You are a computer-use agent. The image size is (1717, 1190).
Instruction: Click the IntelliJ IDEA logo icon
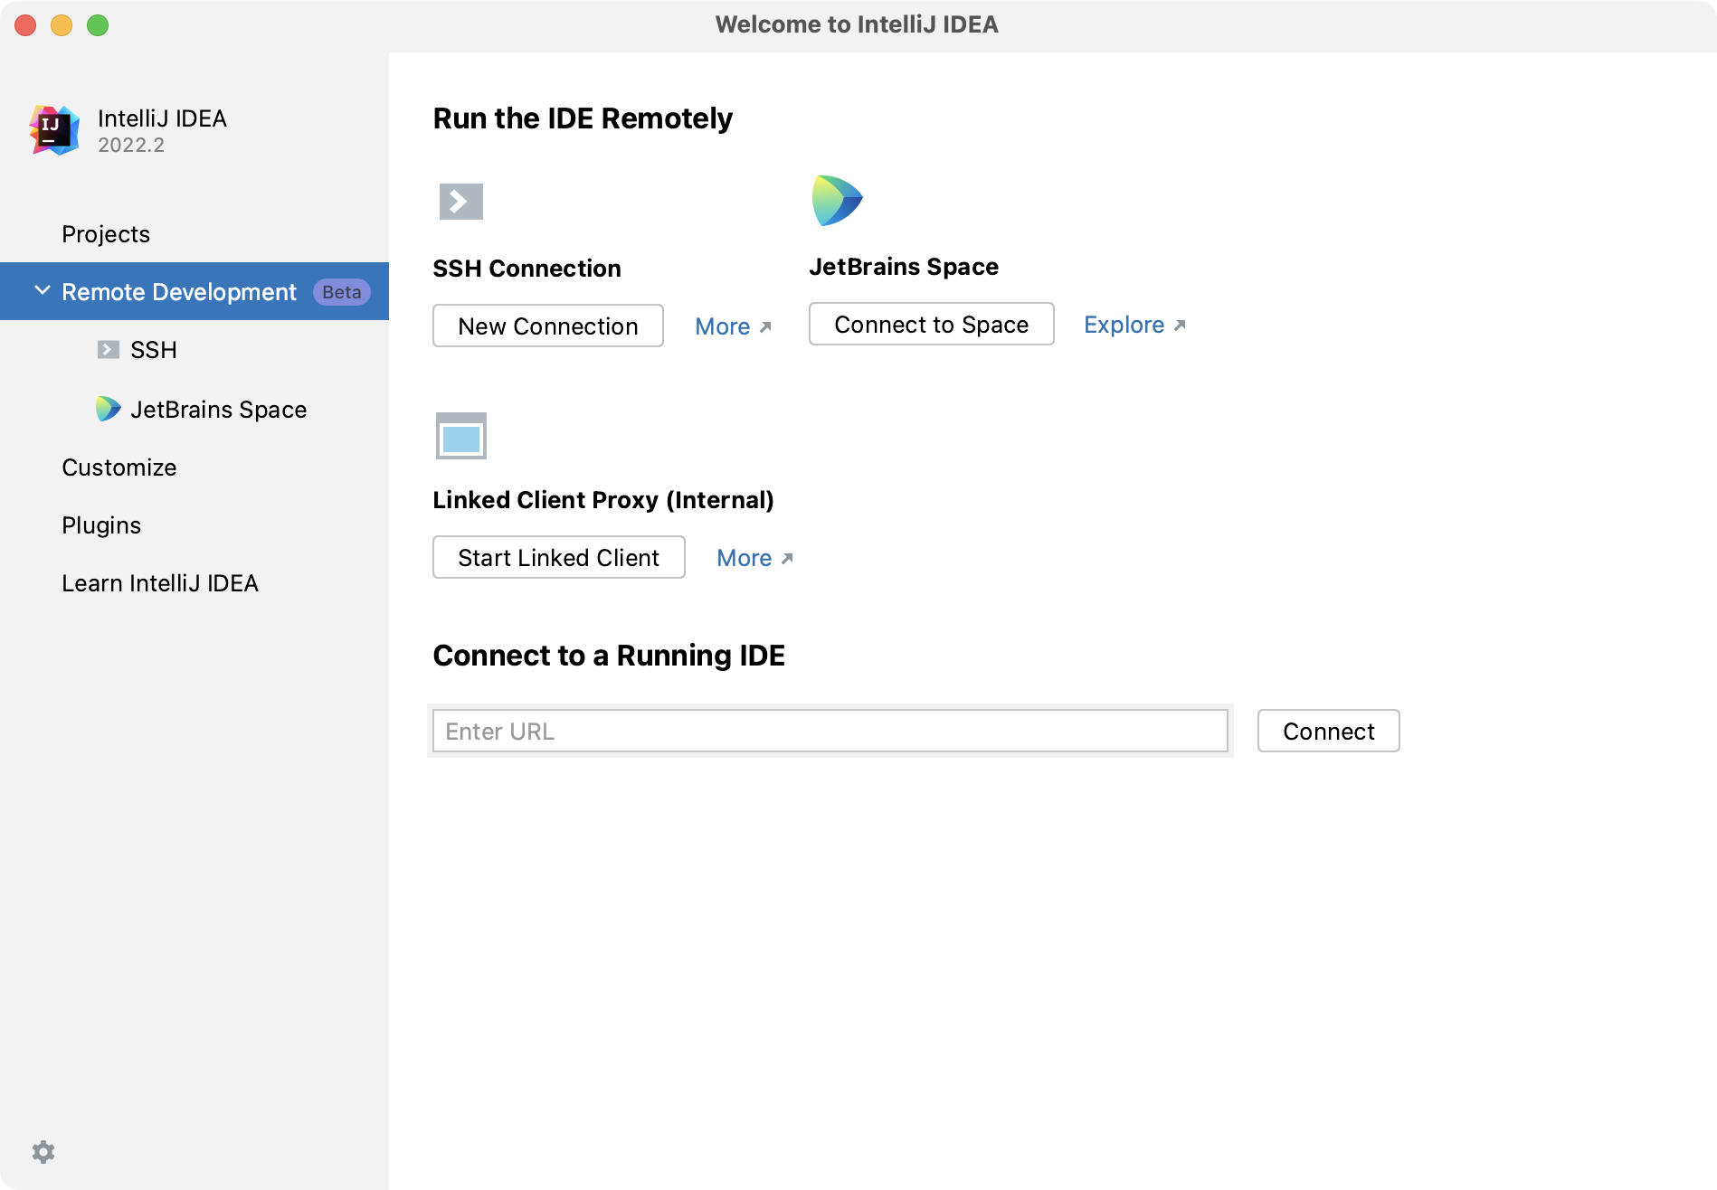click(54, 130)
